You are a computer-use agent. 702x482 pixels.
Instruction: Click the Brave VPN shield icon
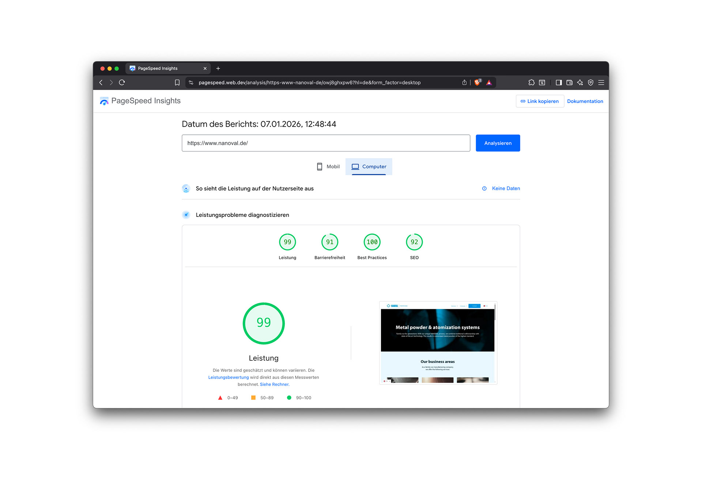pyautogui.click(x=590, y=83)
